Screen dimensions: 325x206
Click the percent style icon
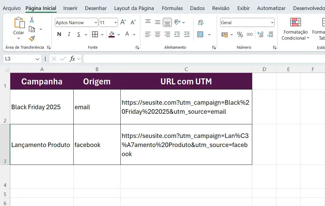[240, 34]
